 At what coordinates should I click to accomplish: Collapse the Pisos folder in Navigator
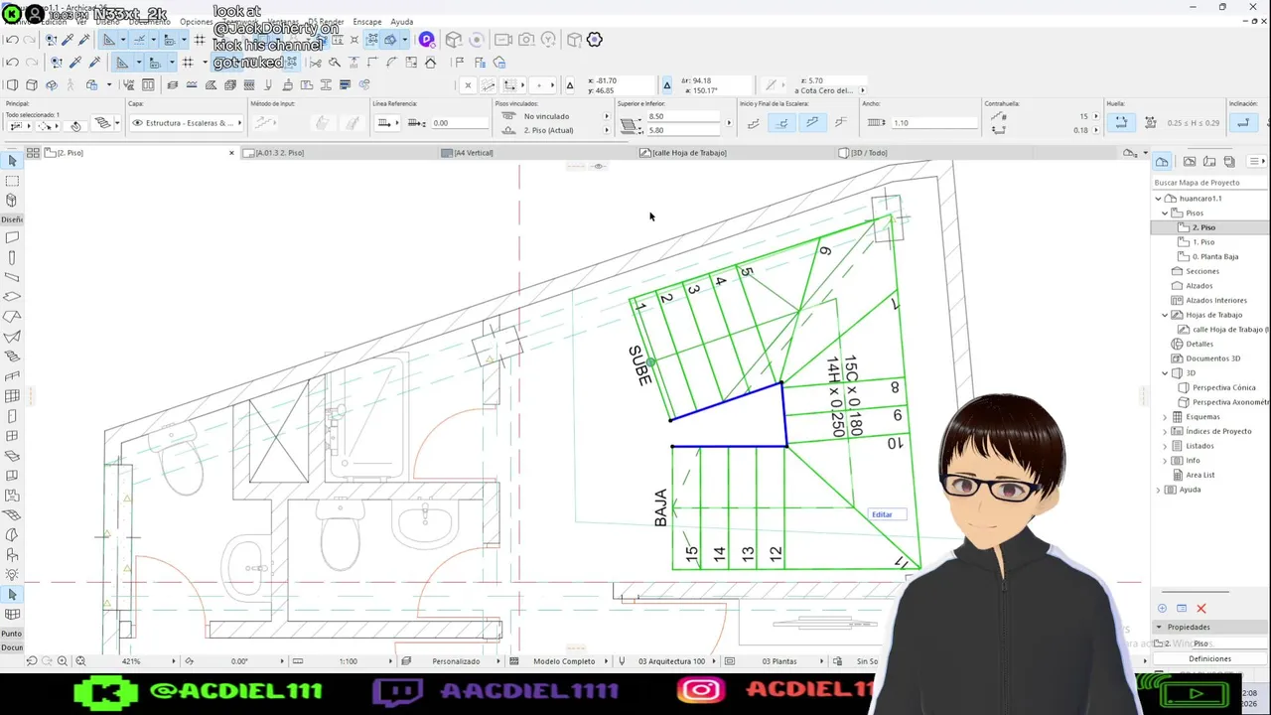point(1166,213)
